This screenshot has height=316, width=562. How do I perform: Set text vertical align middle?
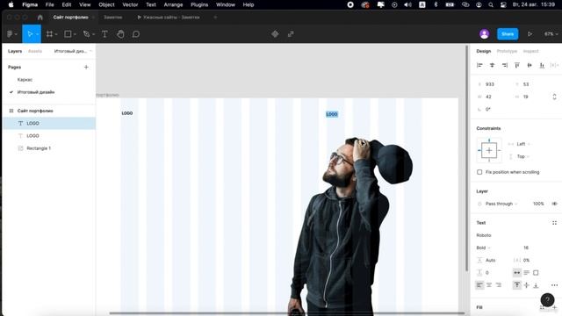point(527,285)
